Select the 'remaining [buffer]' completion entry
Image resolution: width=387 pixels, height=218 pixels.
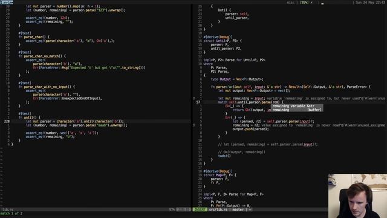(x=297, y=110)
